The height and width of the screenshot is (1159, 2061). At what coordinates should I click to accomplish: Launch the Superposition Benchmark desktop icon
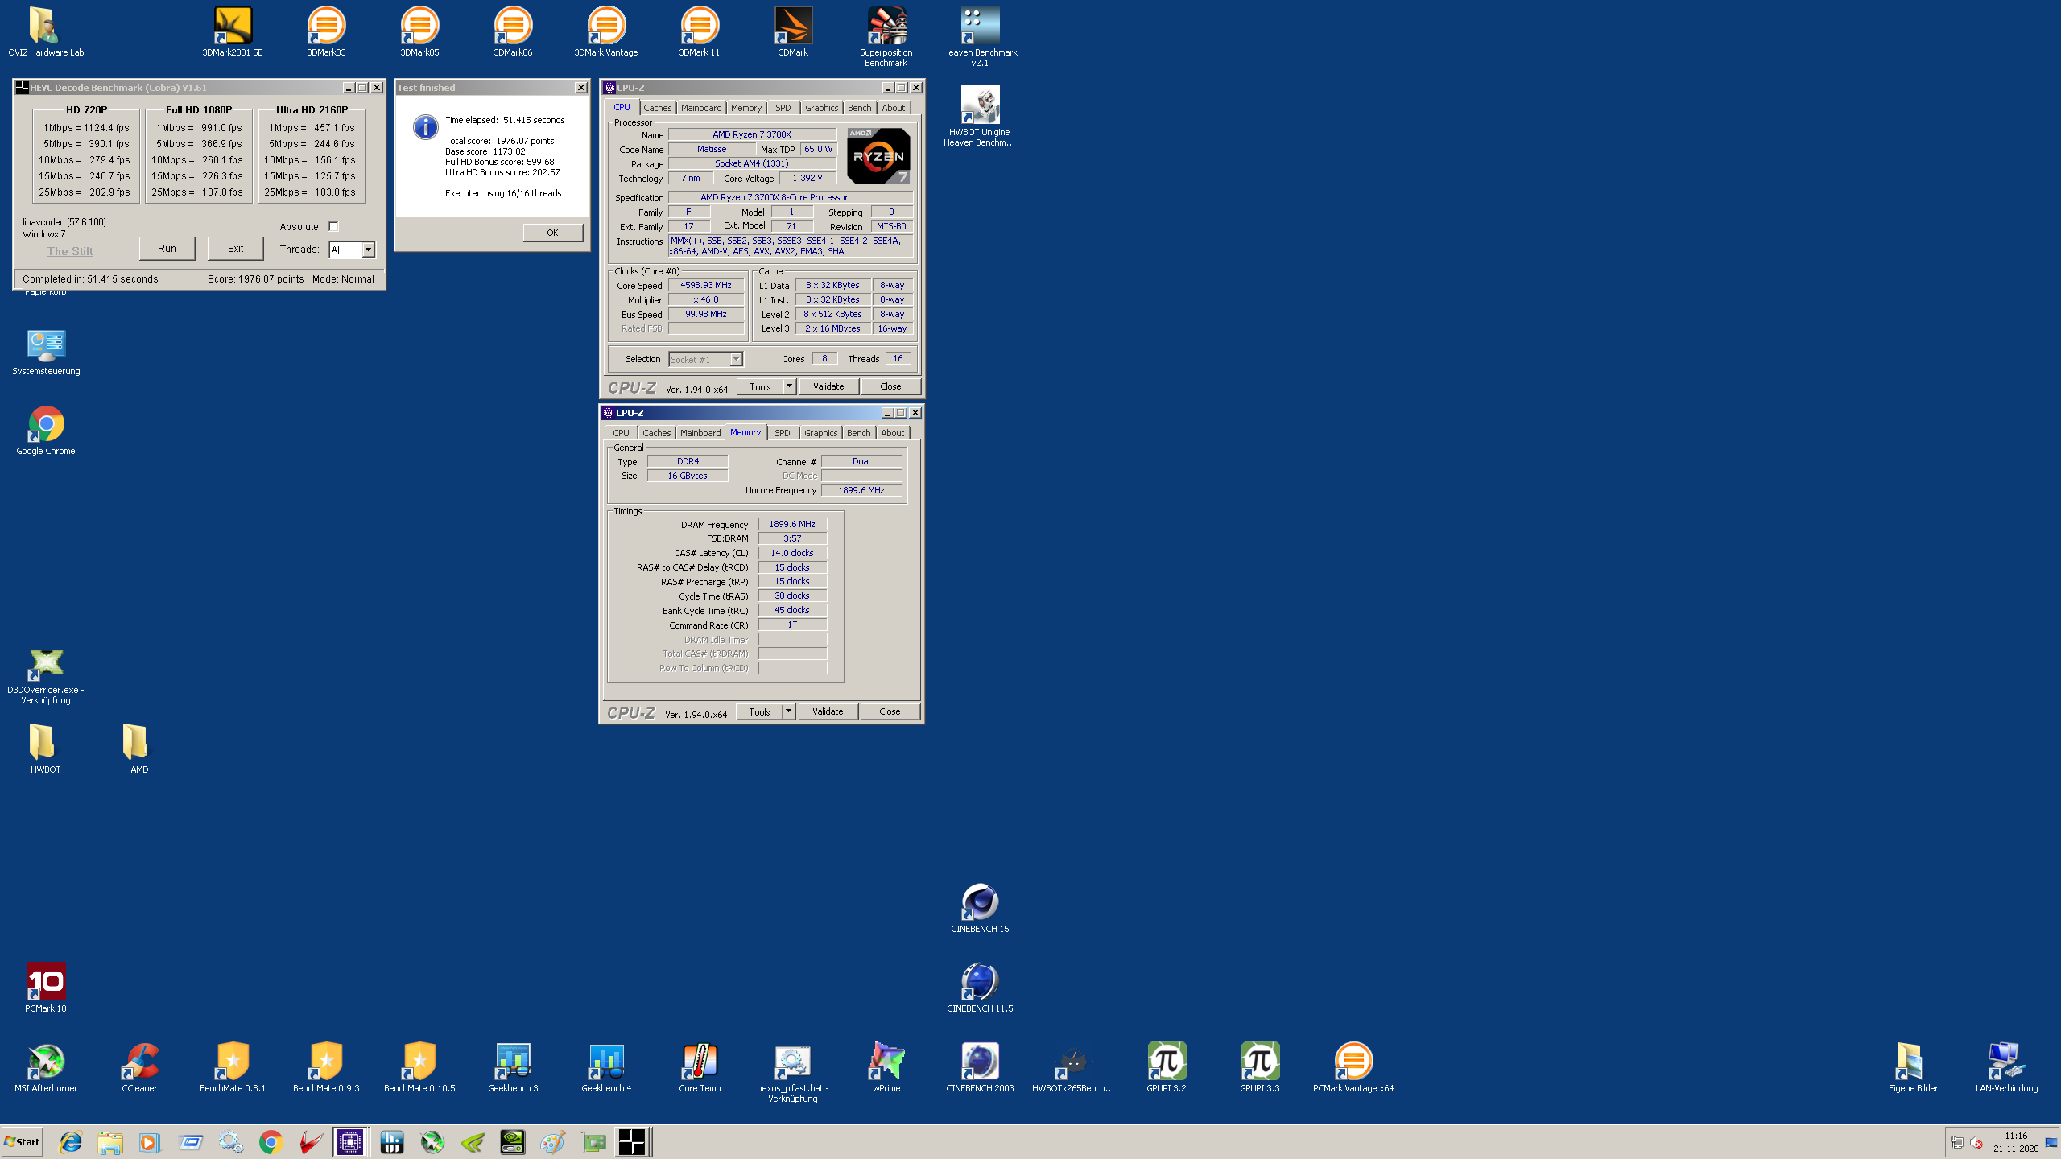coord(886,36)
